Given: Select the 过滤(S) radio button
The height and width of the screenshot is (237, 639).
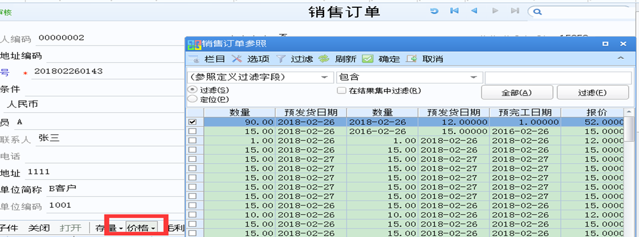Looking at the screenshot, I should pos(192,90).
